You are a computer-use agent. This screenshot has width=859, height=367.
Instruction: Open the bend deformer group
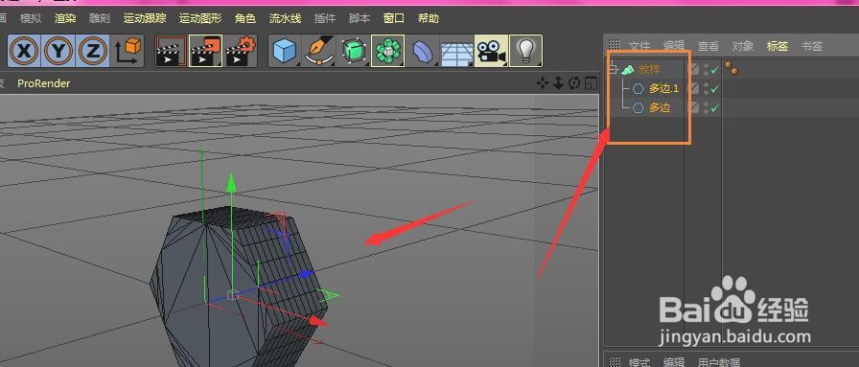(423, 51)
